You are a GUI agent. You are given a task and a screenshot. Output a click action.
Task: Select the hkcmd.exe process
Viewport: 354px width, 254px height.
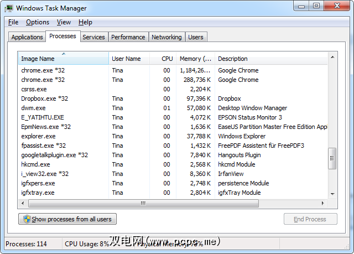click(x=173, y=164)
